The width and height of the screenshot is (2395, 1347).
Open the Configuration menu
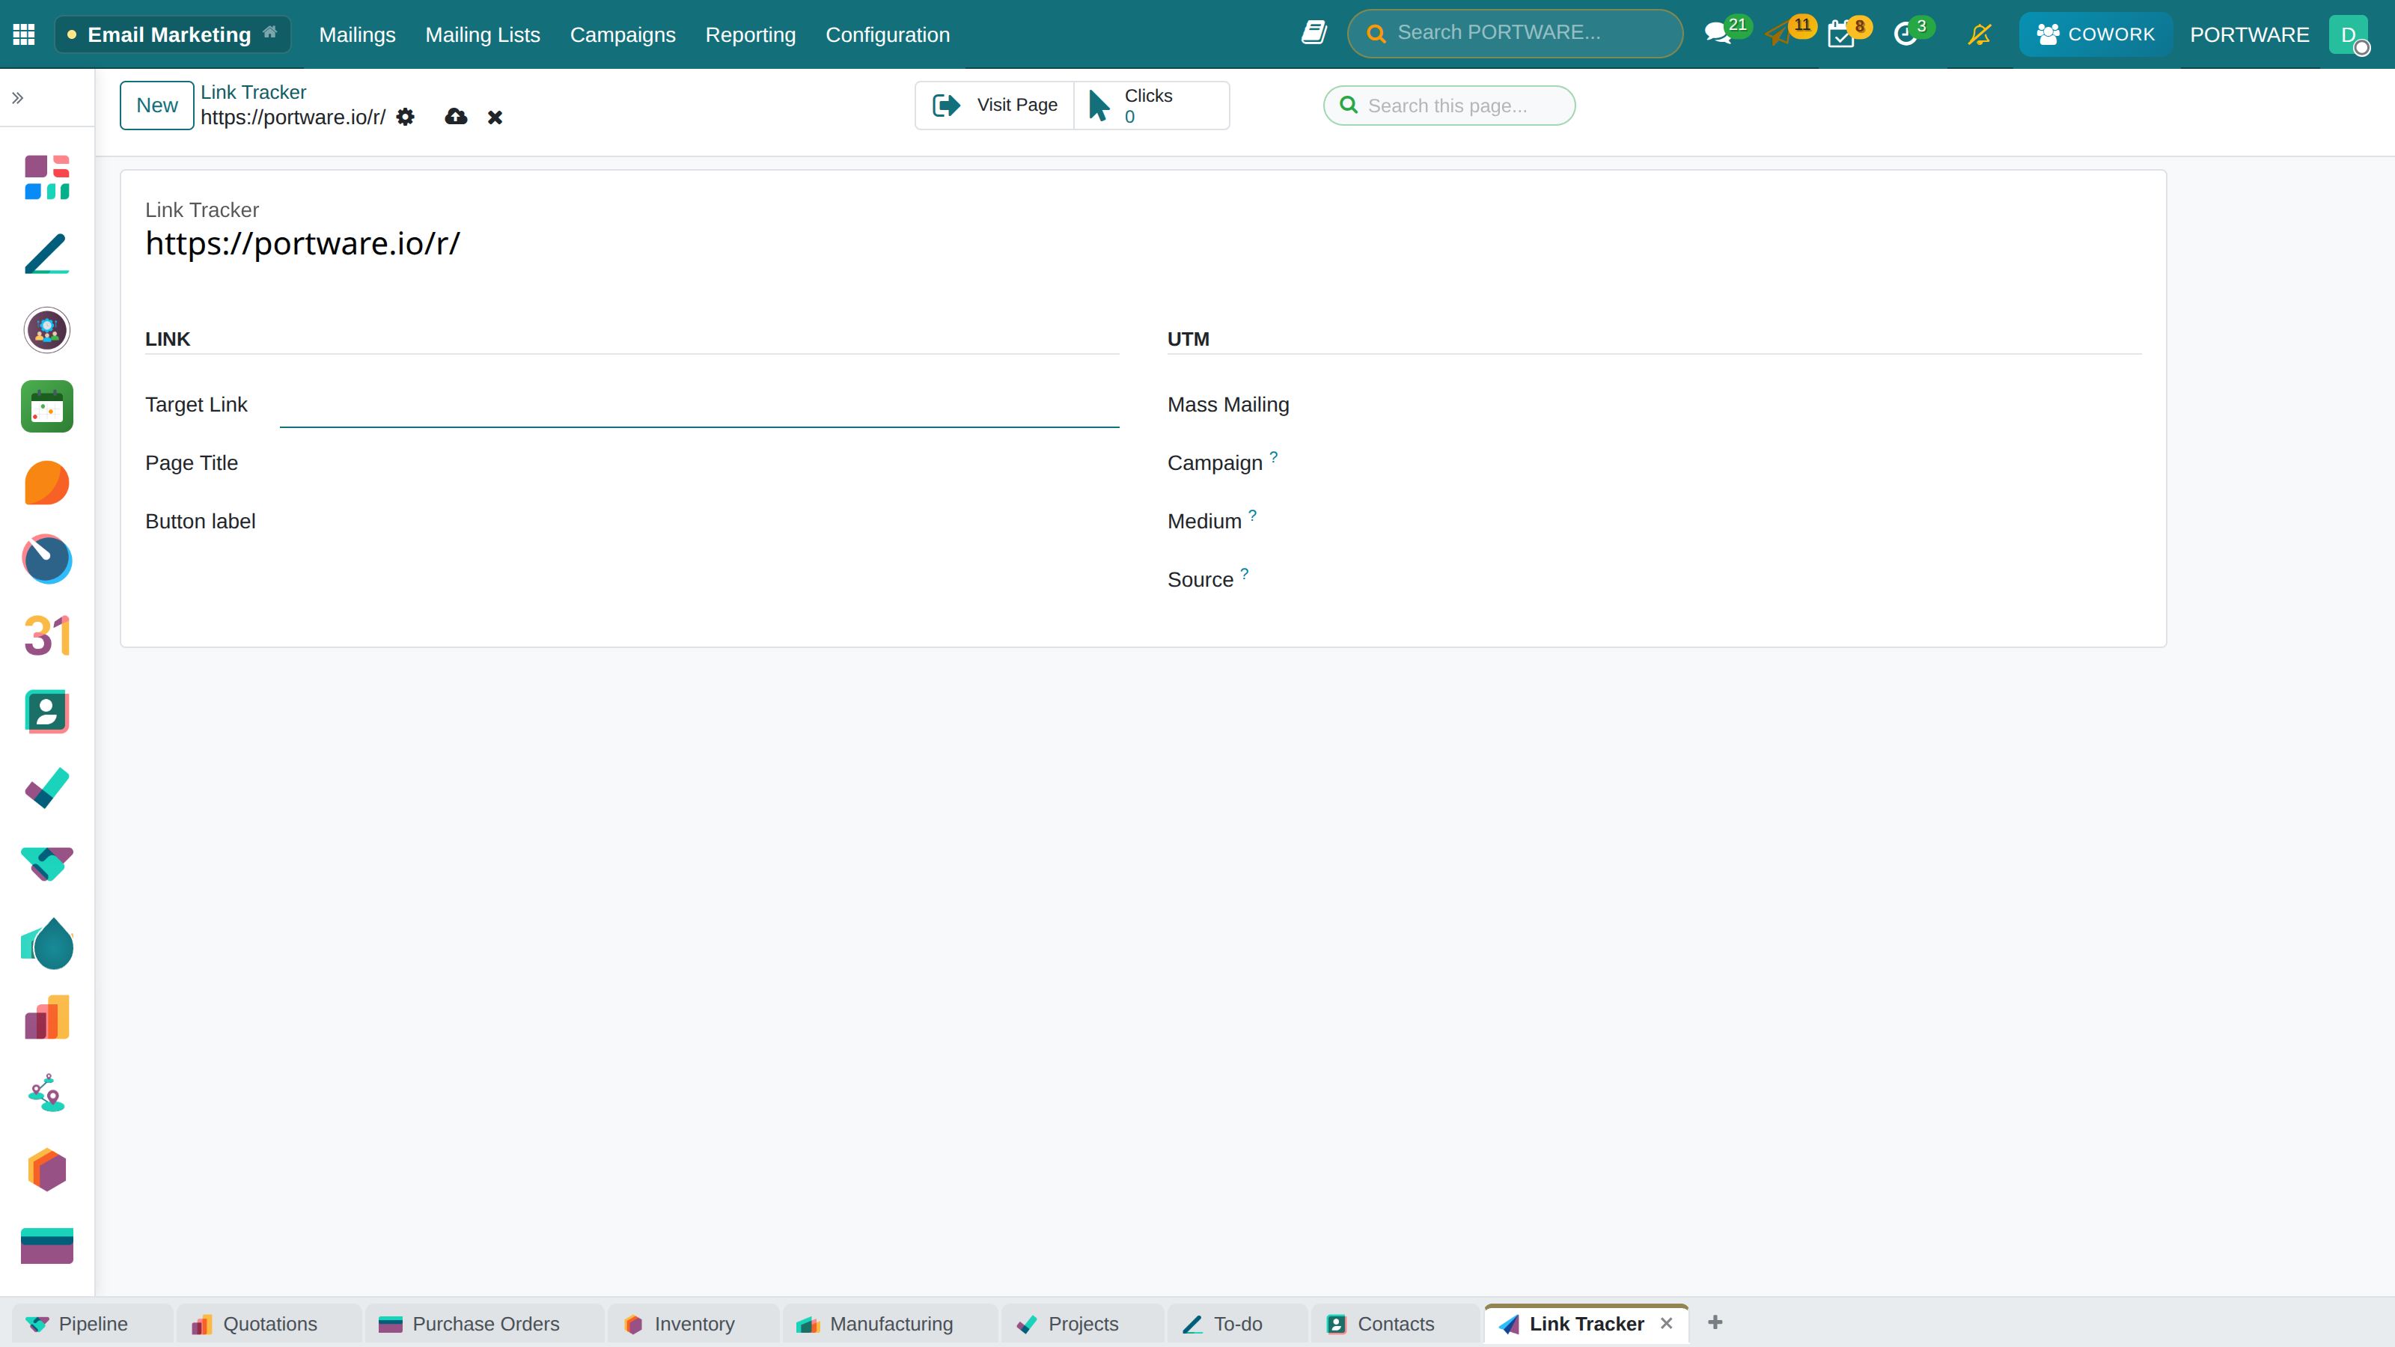point(887,34)
